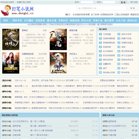
Task: Focus the 密码 password input field
Action: (x=109, y=2)
